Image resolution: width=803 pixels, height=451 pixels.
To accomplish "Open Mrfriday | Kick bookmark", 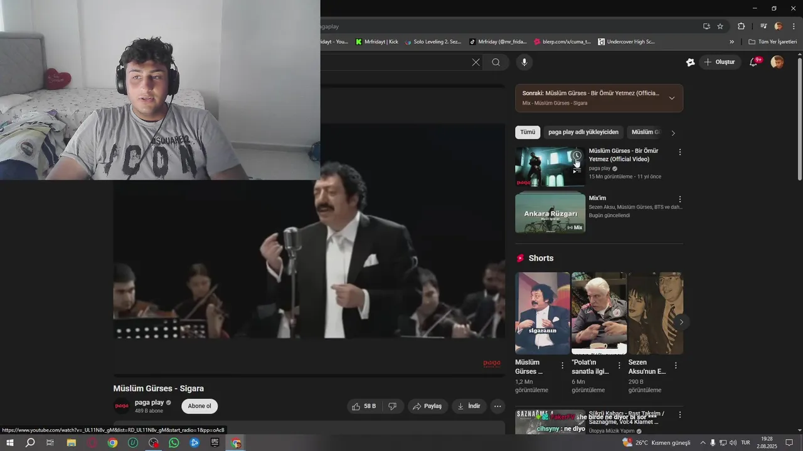I will pyautogui.click(x=377, y=42).
